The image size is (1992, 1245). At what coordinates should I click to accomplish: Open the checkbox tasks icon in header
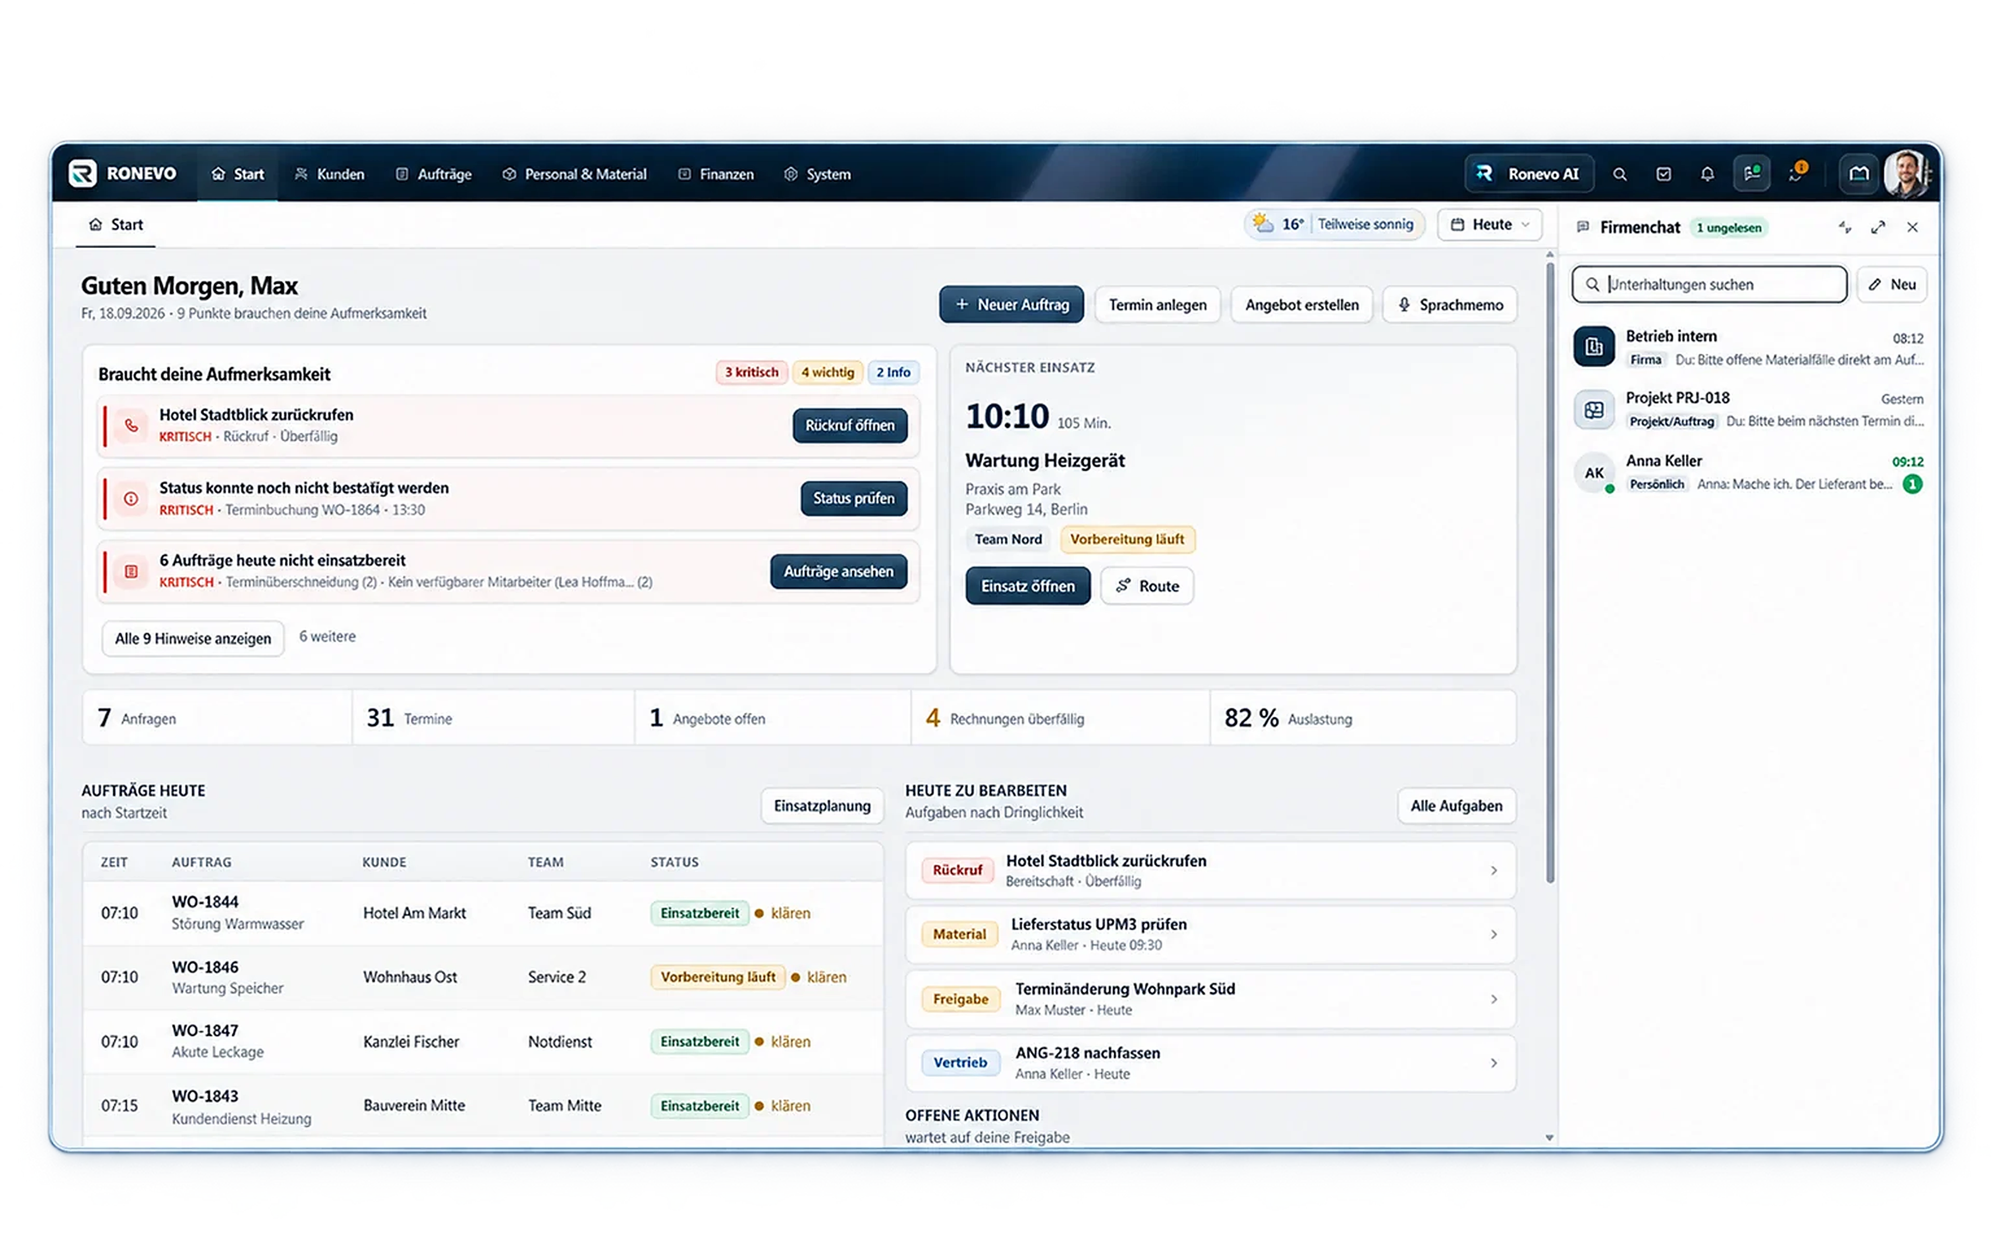pos(1664,174)
